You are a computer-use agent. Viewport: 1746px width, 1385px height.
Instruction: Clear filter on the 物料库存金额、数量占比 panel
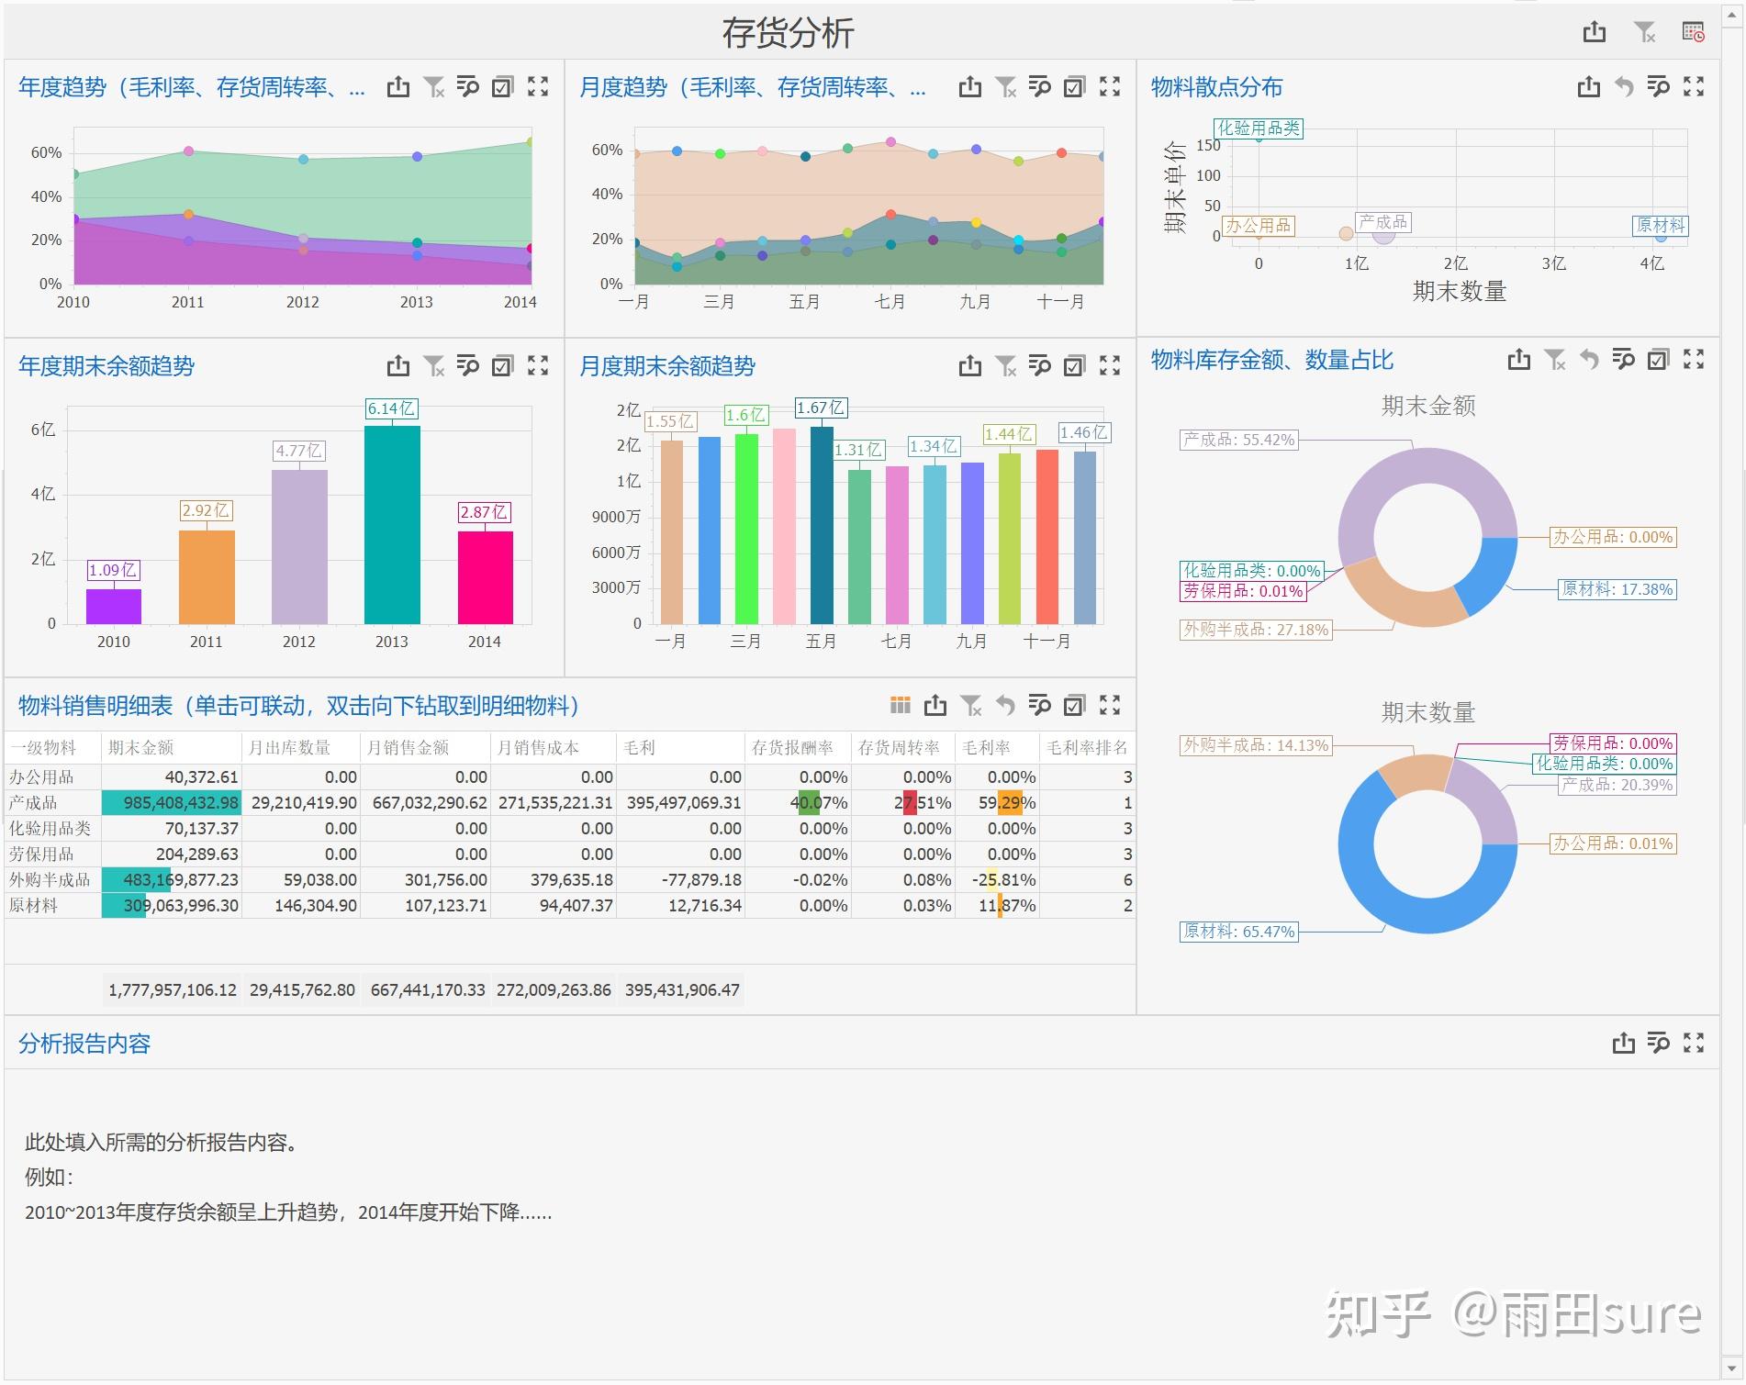coord(1554,360)
